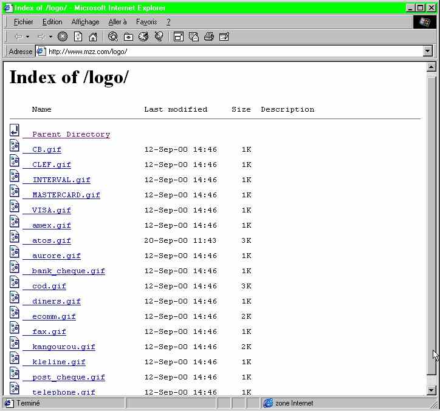Open the Favoris menu

tap(146, 22)
